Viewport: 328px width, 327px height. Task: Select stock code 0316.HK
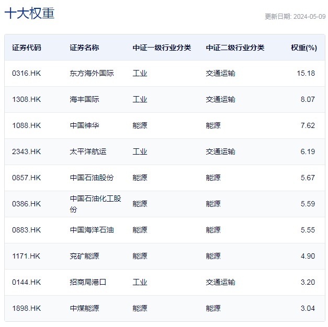pyautogui.click(x=26, y=73)
